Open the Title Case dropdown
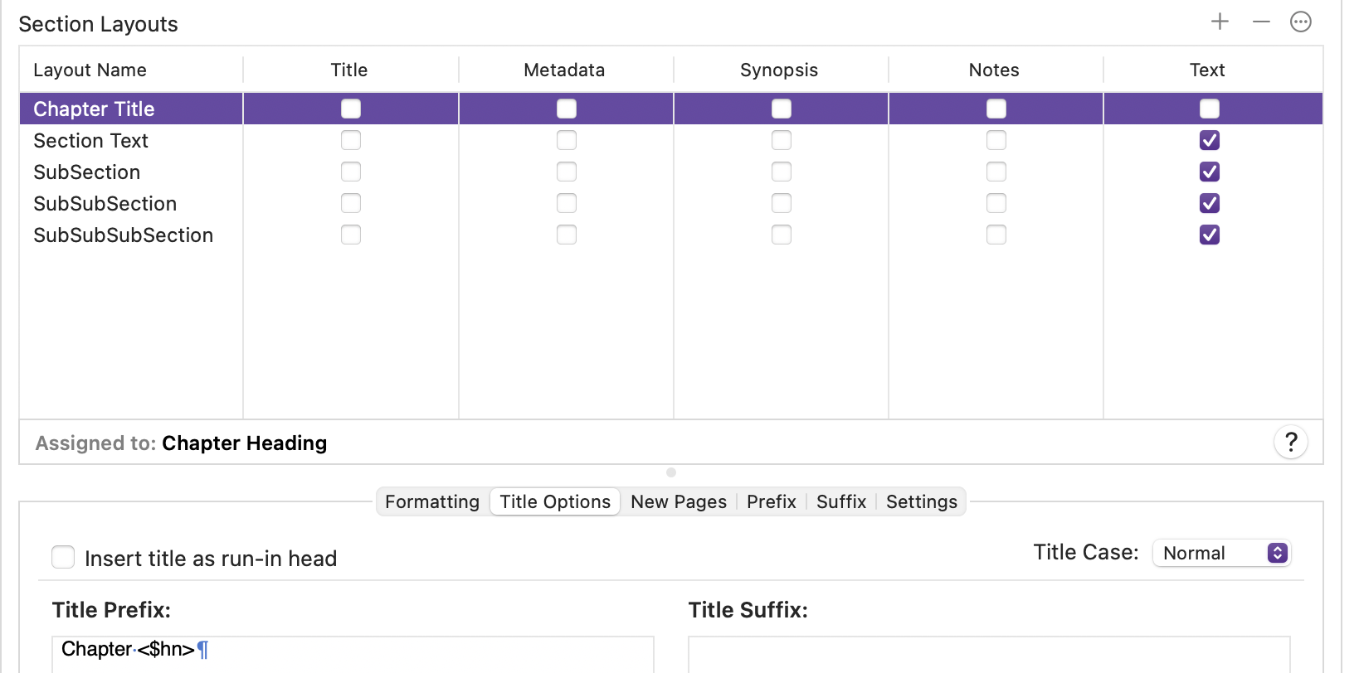1359x673 pixels. (1221, 553)
